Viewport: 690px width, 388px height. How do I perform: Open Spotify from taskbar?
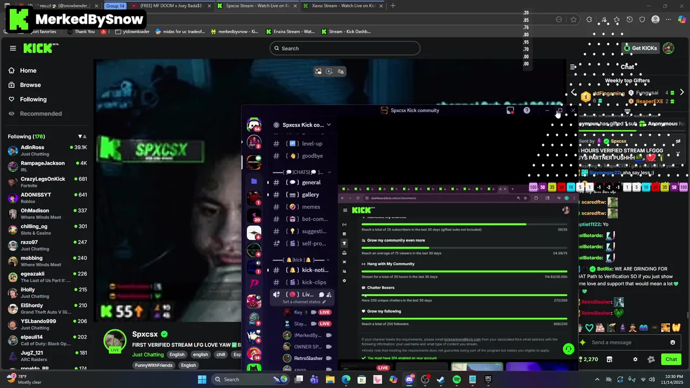[457, 379]
